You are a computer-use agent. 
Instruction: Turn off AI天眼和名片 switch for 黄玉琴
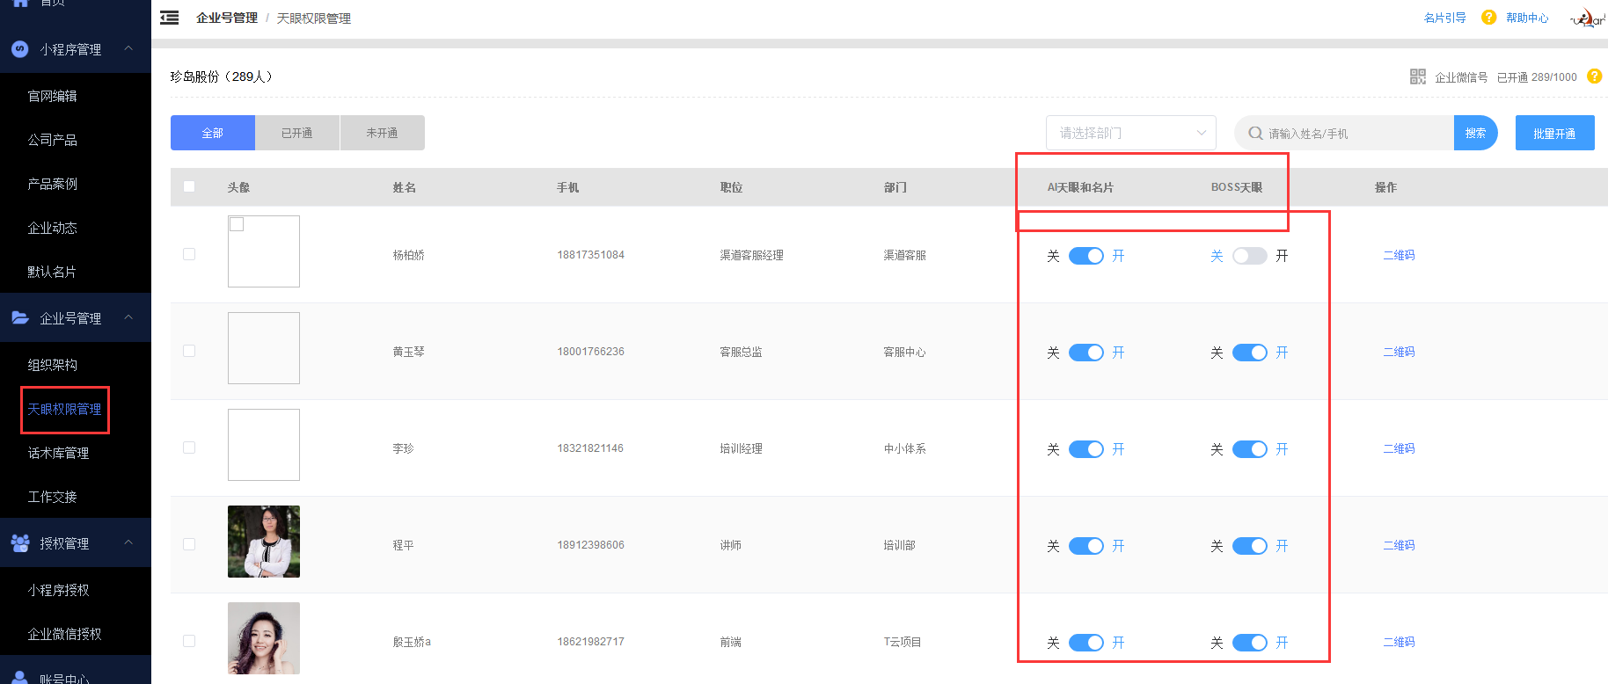pos(1085,353)
